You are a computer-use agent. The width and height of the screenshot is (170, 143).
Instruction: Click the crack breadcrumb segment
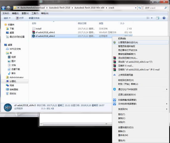click(x=111, y=8)
